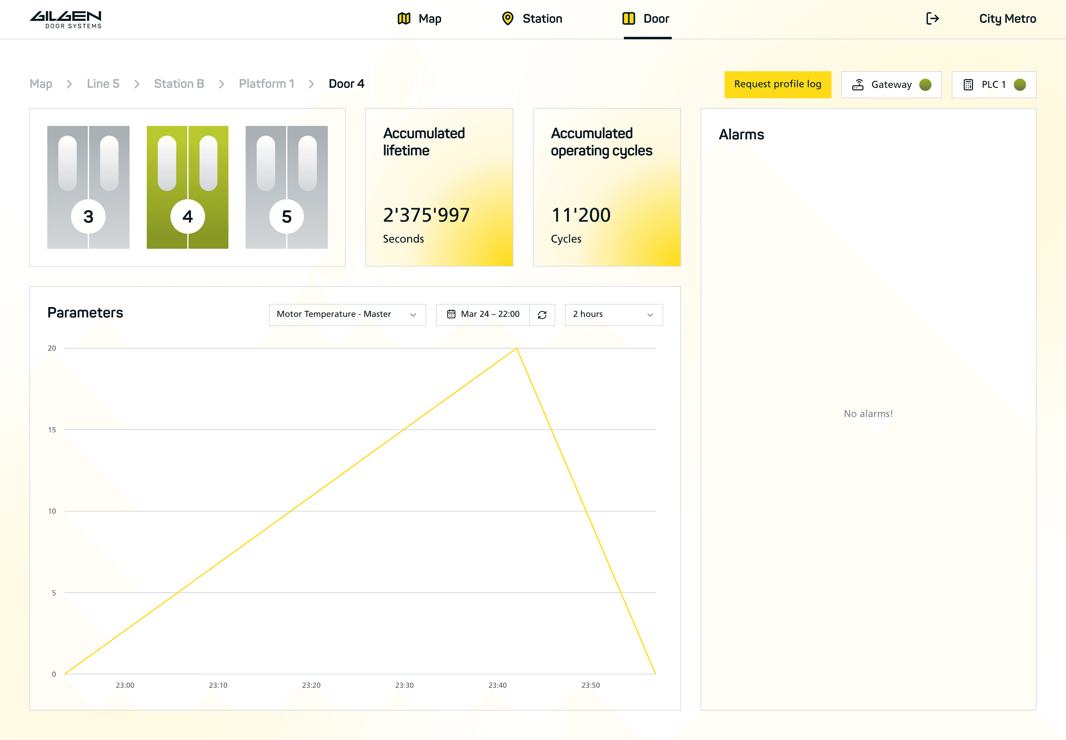Click the Door icon in the navigation

(x=628, y=18)
